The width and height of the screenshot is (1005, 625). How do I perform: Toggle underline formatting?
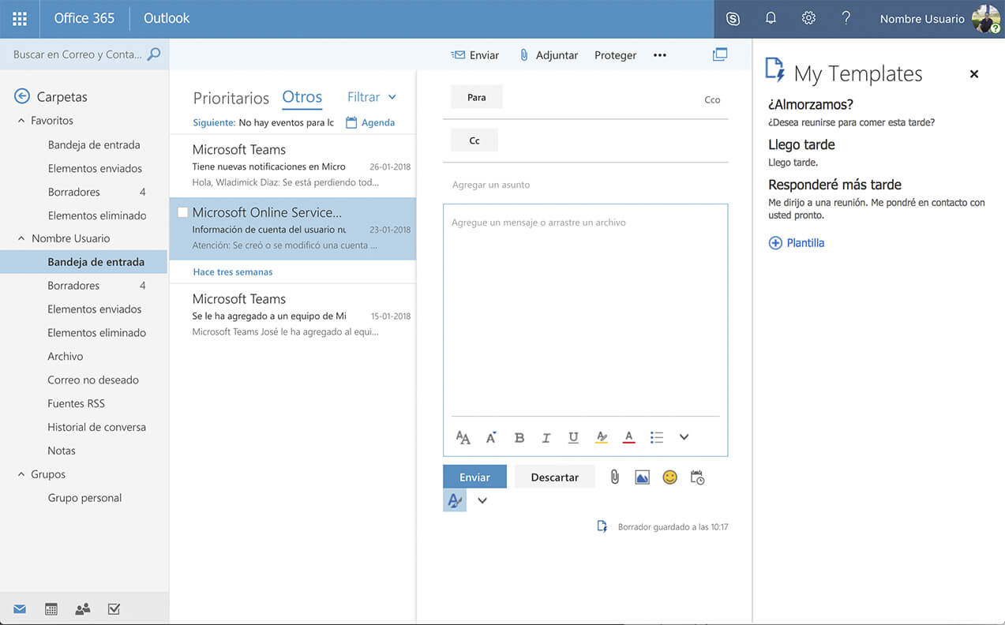[x=573, y=437]
